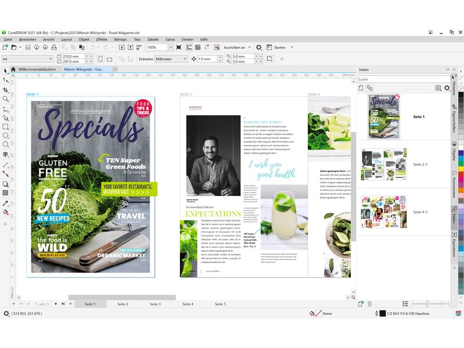This screenshot has height=348, width=464.
Task: Select the Interactive Fill bucket tool
Action: tap(5, 212)
